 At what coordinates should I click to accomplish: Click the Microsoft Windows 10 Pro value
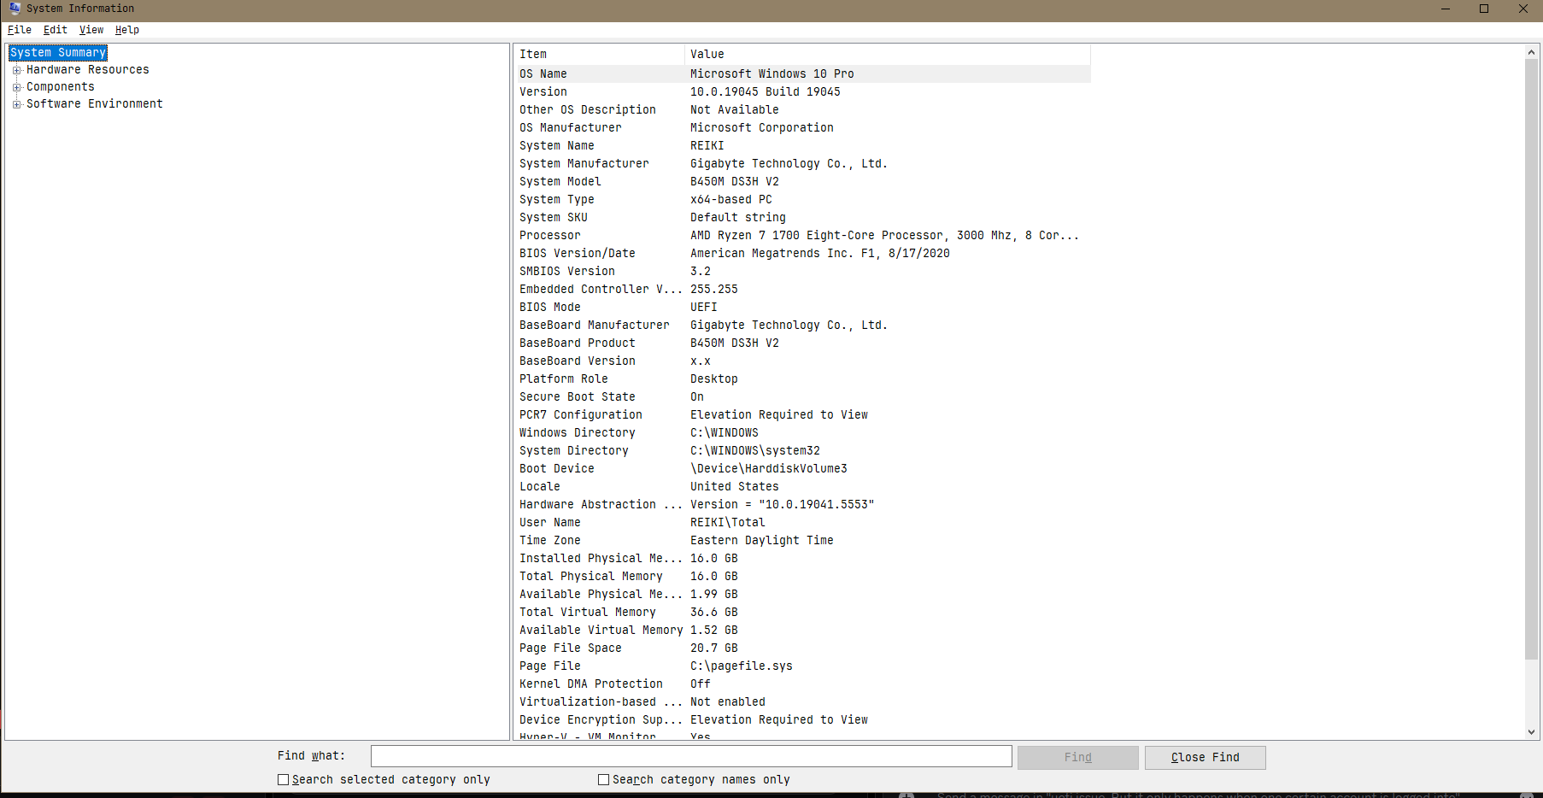[x=772, y=74]
